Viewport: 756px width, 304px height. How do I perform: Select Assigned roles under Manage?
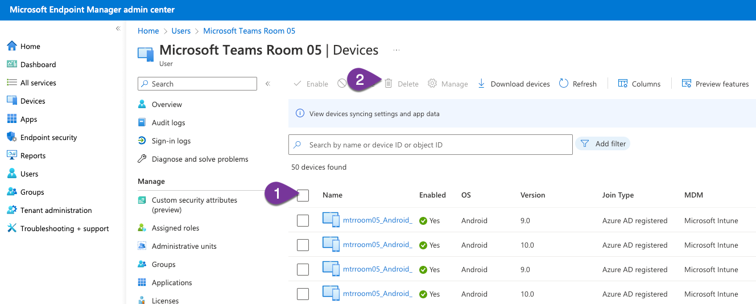[175, 228]
